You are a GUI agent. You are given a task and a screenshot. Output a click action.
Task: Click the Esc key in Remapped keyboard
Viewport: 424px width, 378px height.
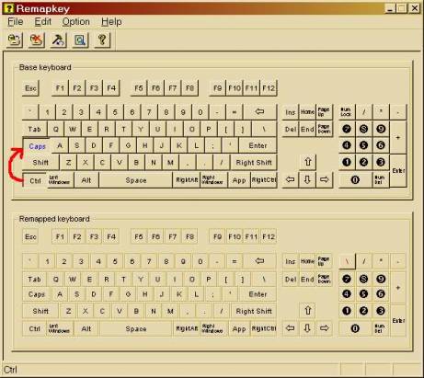click(x=30, y=236)
